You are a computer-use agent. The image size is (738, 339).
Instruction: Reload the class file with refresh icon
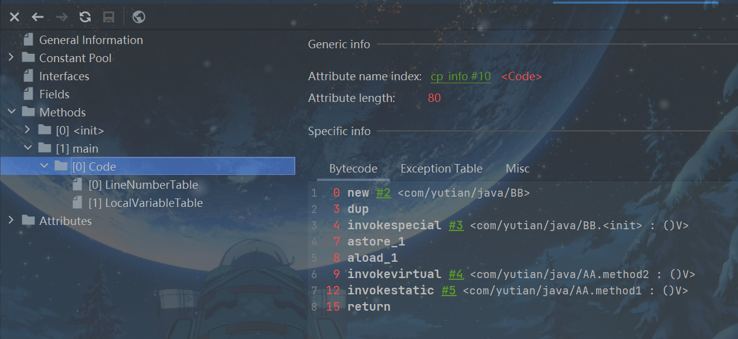coord(85,17)
